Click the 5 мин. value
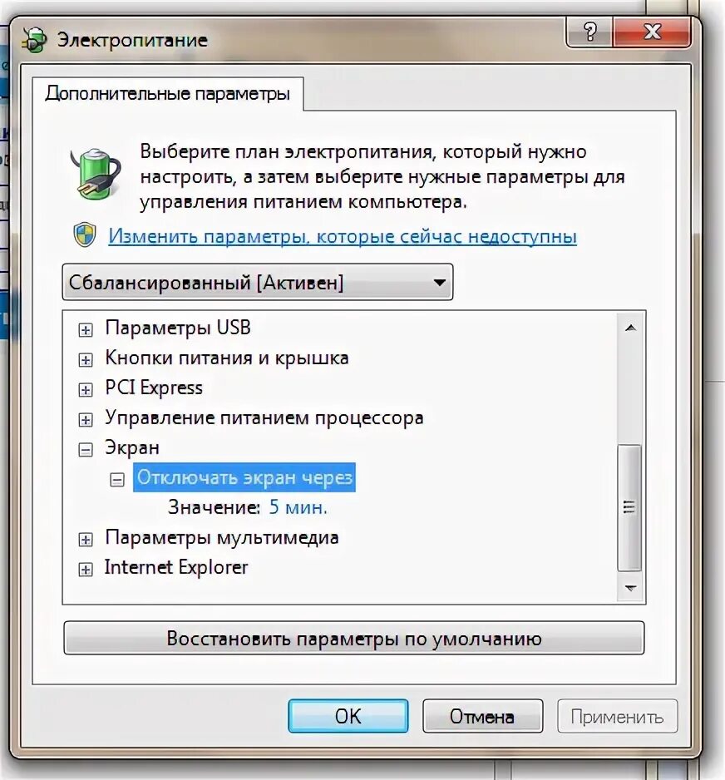This screenshot has height=780, width=725. 298,507
